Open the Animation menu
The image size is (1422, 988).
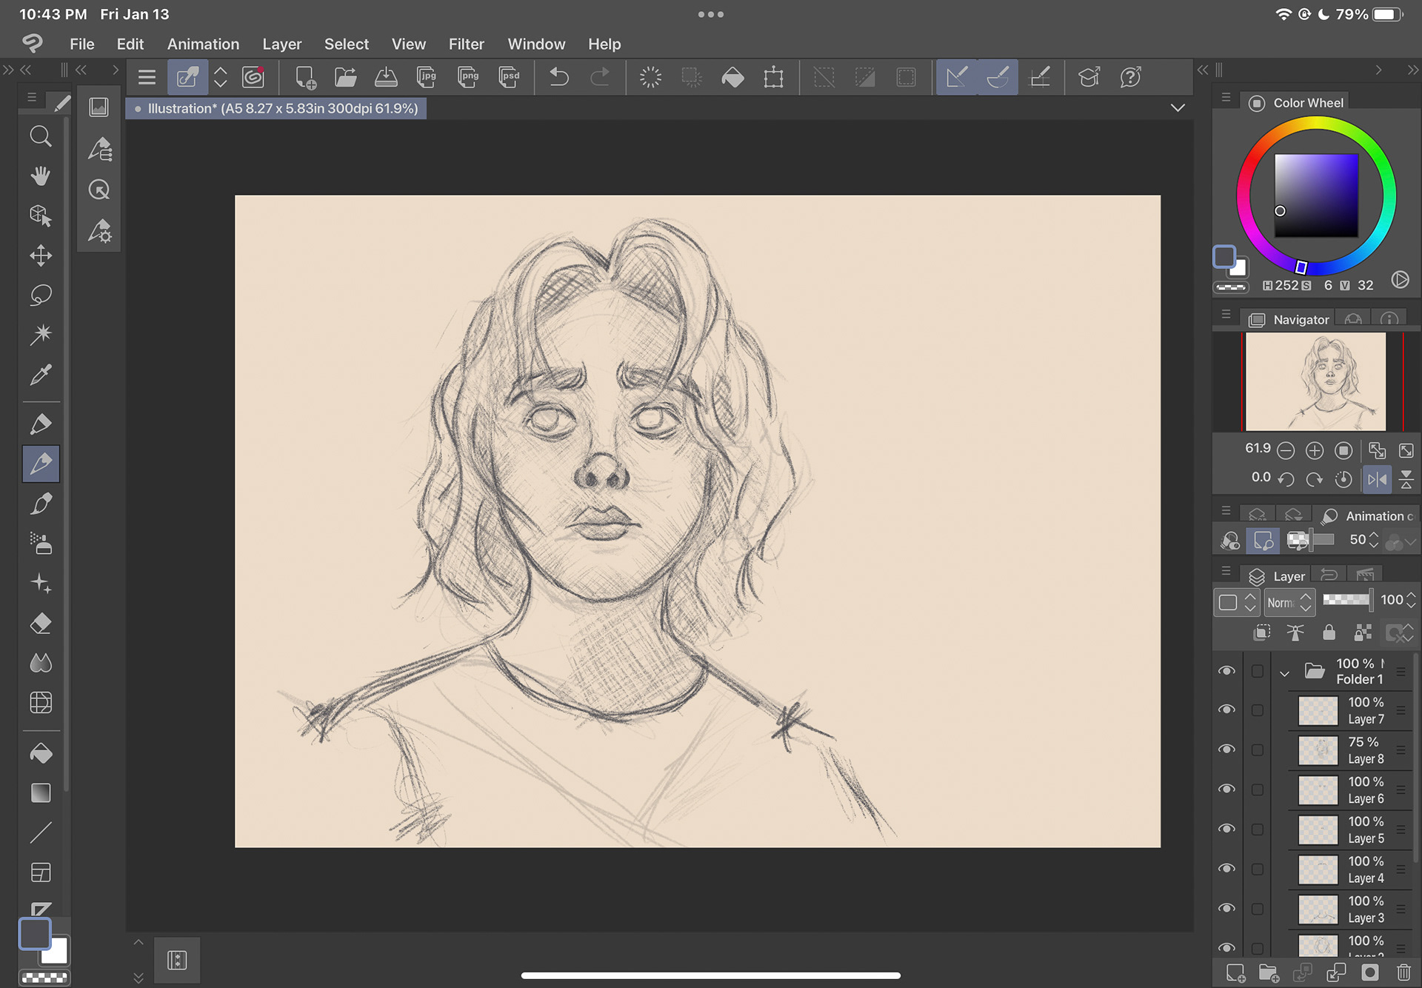tap(203, 44)
